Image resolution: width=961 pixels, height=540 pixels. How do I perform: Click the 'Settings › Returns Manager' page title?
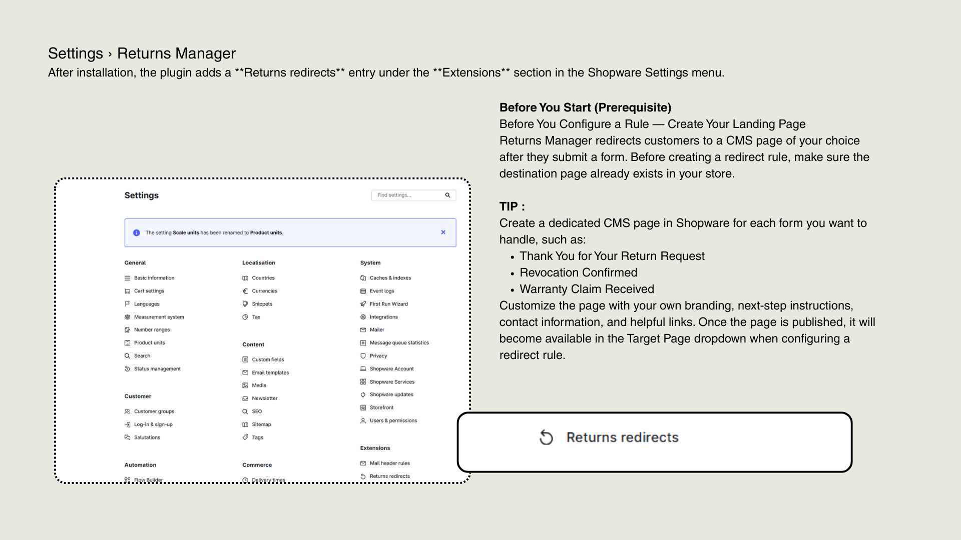tap(142, 53)
